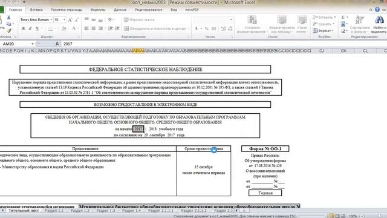Toggle Align Right
This screenshot has height=218, width=387.
pos(100,28)
